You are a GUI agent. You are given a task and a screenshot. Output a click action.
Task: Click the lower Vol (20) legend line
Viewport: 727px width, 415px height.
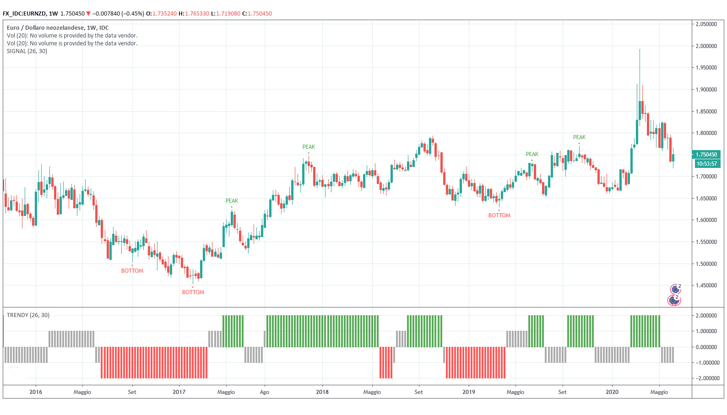point(72,43)
